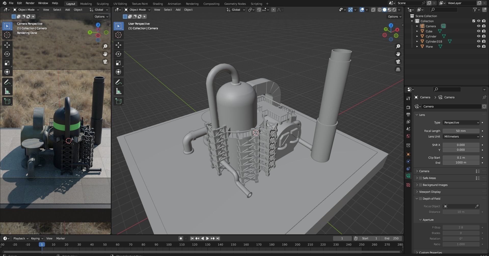
Task: Switch to rendered viewport shading
Action: point(394,10)
